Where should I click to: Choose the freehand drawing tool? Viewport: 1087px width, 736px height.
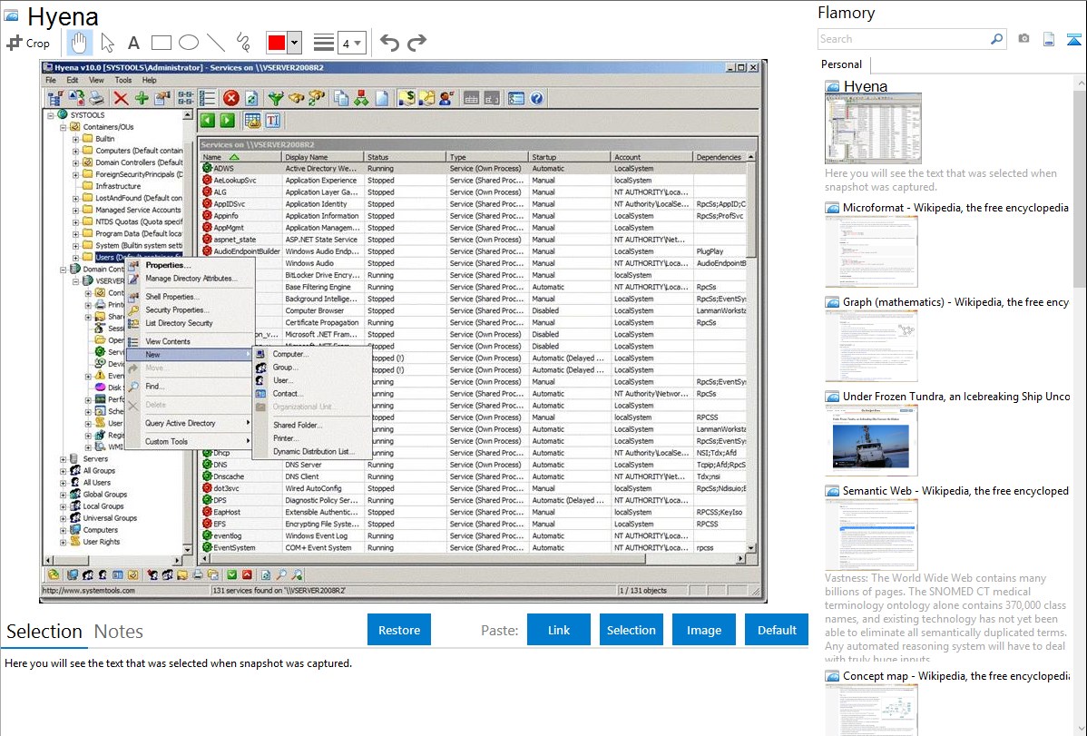click(242, 43)
